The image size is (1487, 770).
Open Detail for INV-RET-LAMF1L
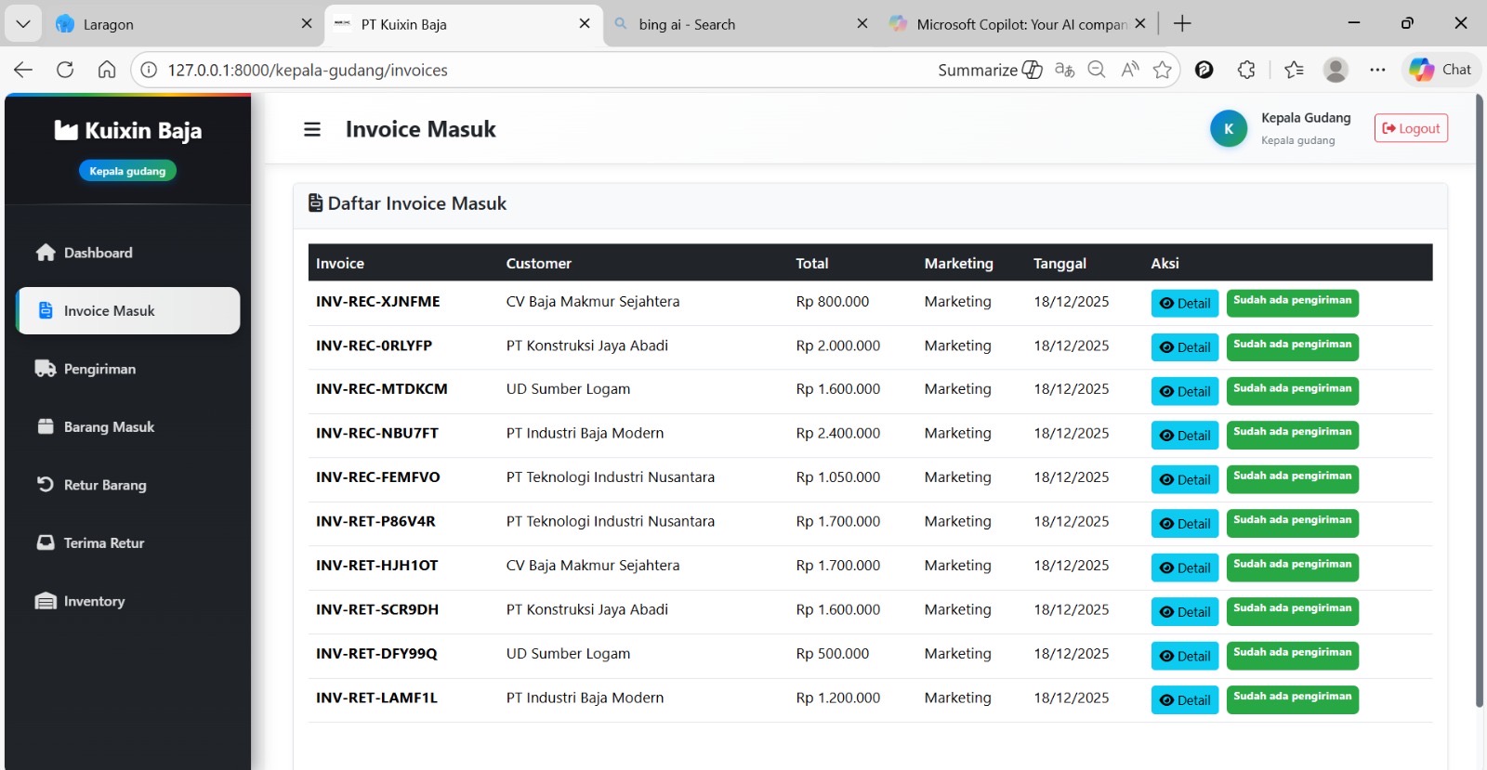click(1185, 699)
